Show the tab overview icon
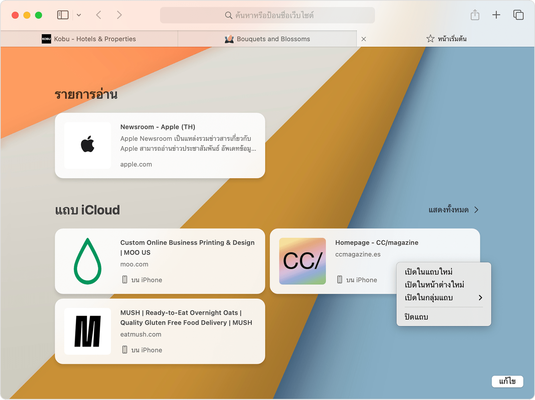535x400 pixels. (518, 15)
